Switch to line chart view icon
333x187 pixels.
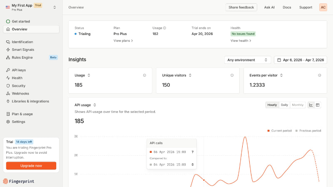(311, 105)
